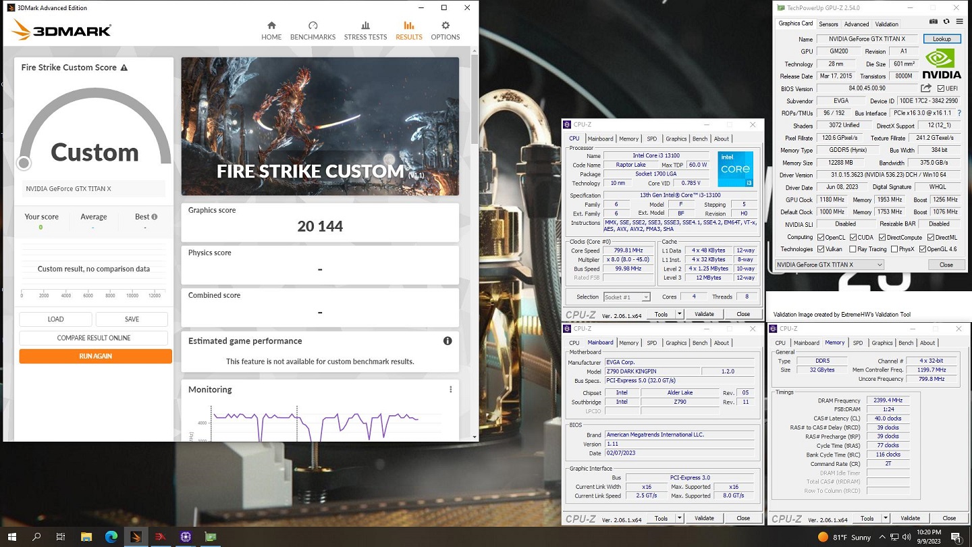This screenshot has width=972, height=547.
Task: Go to STRESS TESTS in 3DMark
Action: (365, 31)
